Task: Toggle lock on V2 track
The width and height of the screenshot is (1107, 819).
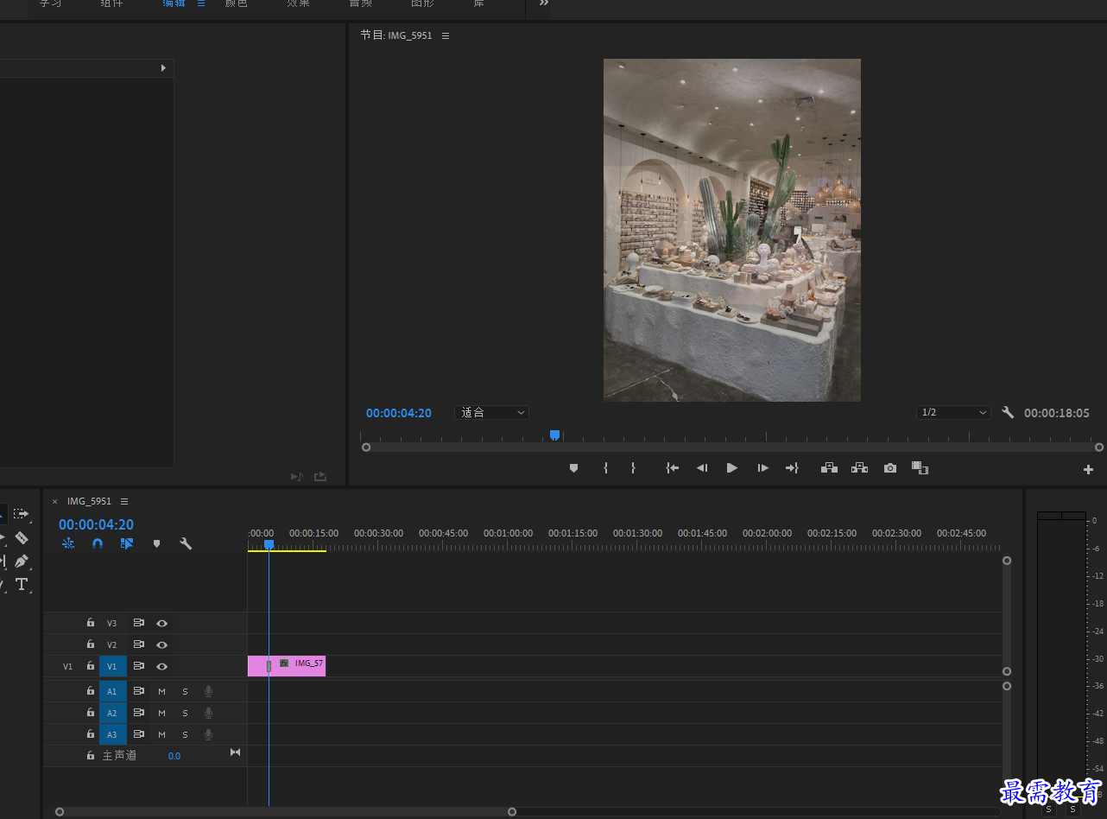Action: pos(91,644)
